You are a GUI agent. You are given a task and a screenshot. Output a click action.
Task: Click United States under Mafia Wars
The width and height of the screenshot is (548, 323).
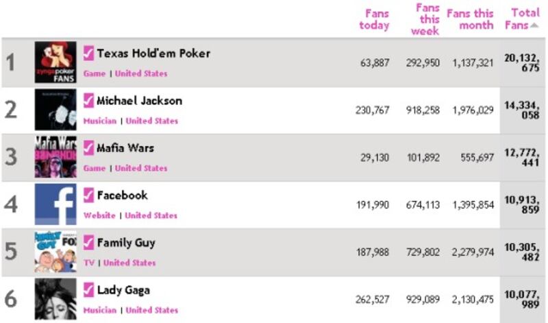(x=141, y=168)
